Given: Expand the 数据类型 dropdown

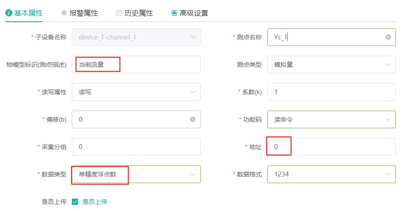Looking at the screenshot, I should coord(136,174).
